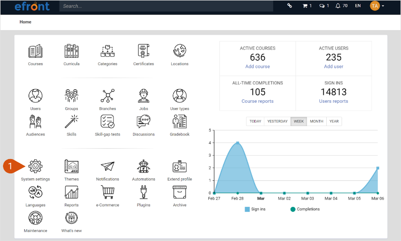Click the Search input field
Image resolution: width=401 pixels, height=241 pixels.
coord(166,6)
